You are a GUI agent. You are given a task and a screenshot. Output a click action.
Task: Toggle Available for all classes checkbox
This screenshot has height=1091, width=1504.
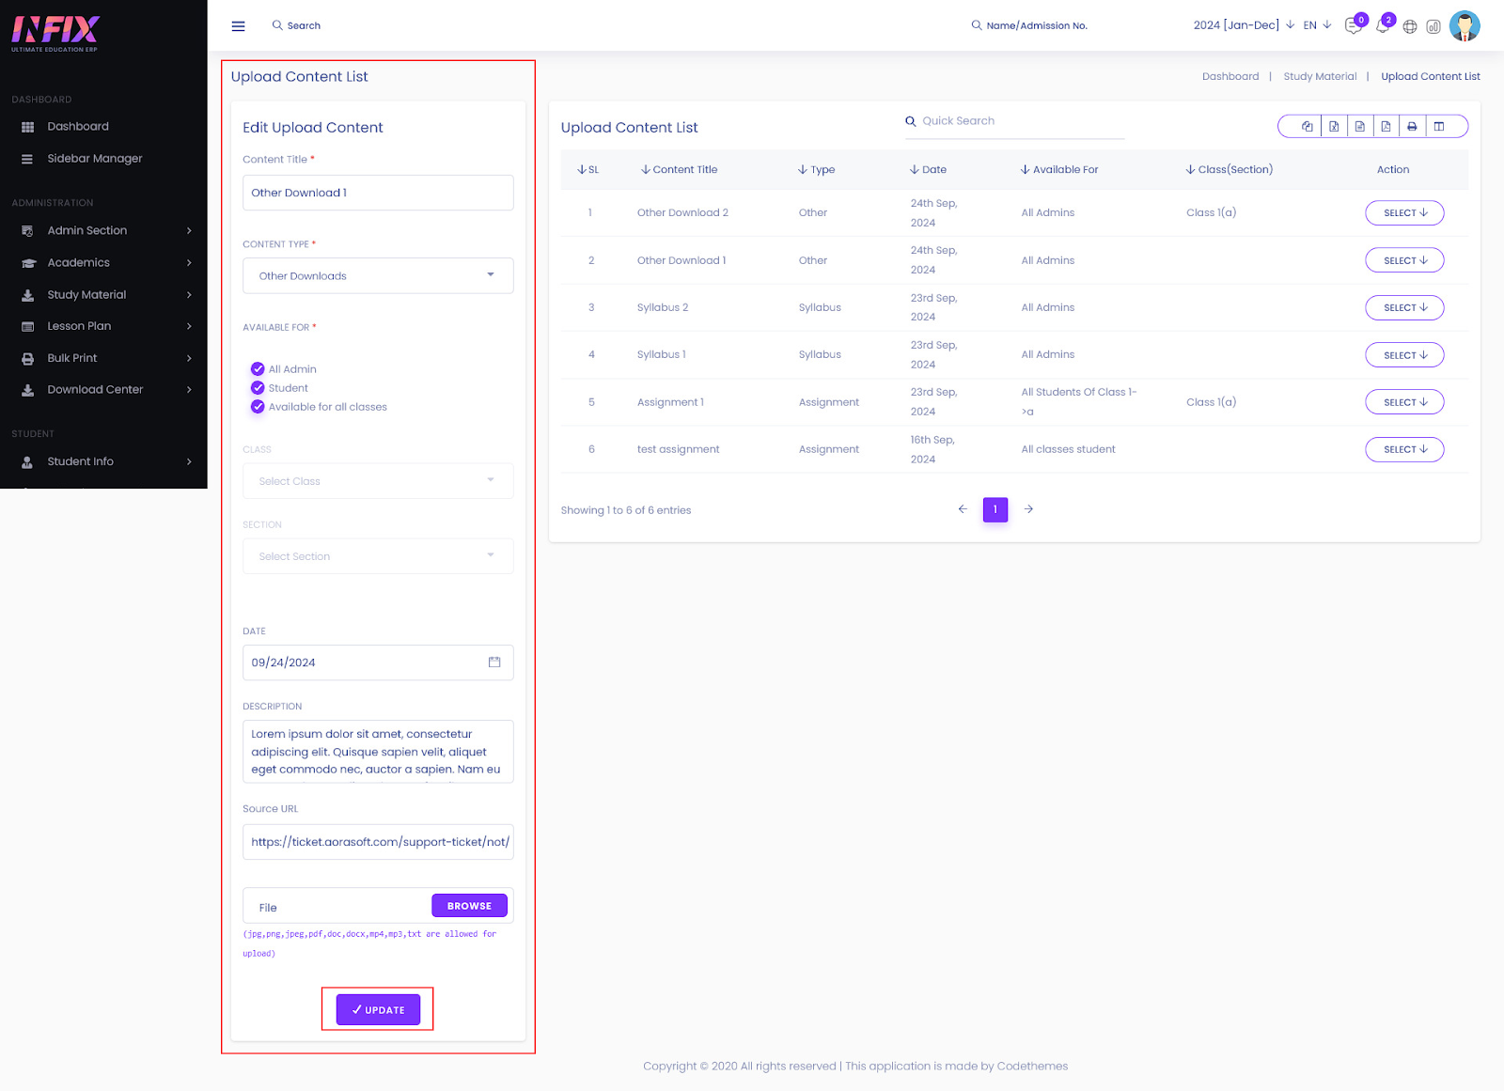(258, 407)
